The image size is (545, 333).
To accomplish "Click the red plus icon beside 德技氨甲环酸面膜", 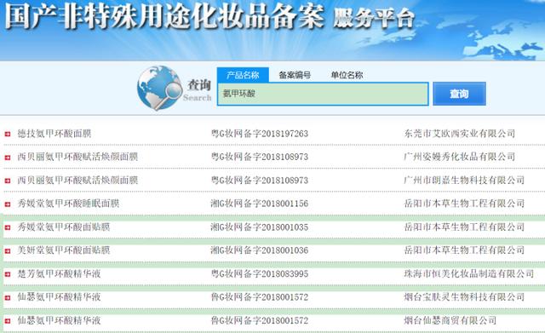I will (x=8, y=134).
